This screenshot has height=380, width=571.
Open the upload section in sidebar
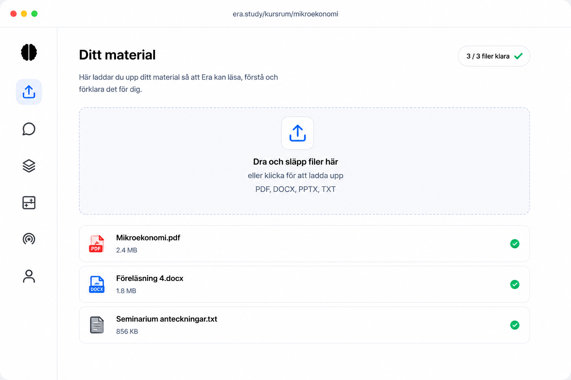[29, 92]
